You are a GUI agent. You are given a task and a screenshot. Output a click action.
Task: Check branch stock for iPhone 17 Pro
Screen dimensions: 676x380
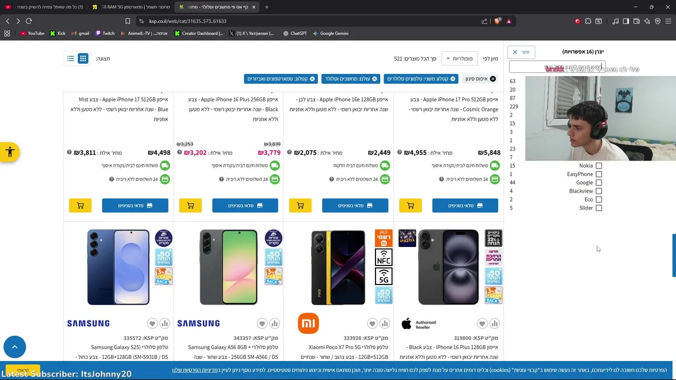click(465, 205)
